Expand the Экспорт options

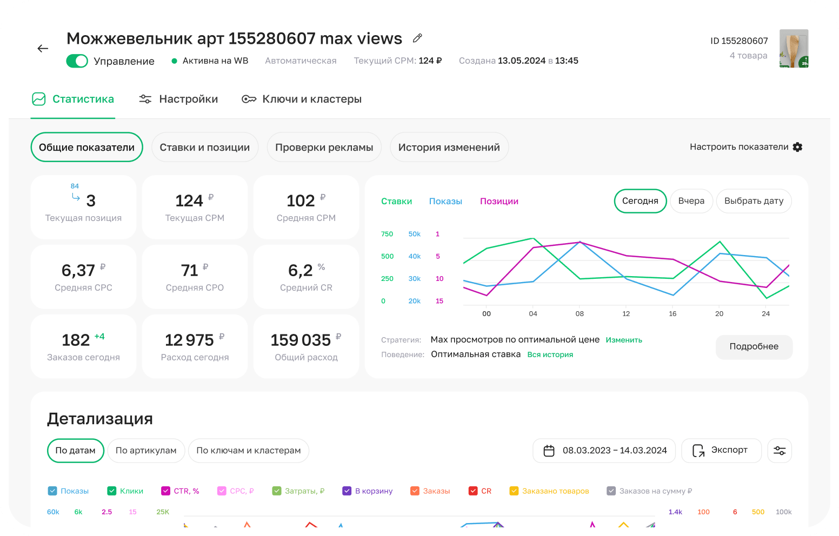pyautogui.click(x=721, y=451)
